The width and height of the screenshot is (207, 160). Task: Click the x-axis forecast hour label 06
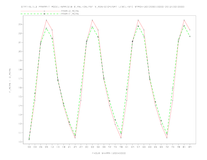point(41,147)
